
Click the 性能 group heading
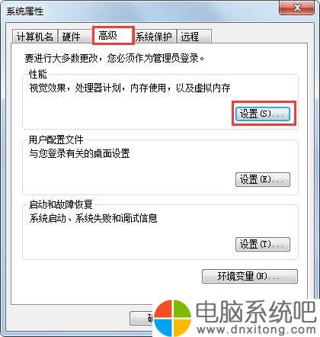click(38, 74)
